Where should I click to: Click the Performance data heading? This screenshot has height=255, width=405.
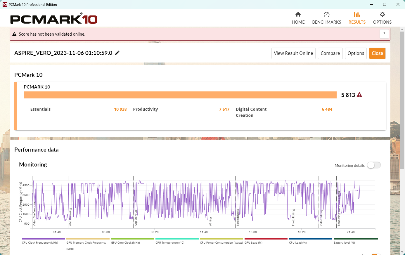[37, 150]
